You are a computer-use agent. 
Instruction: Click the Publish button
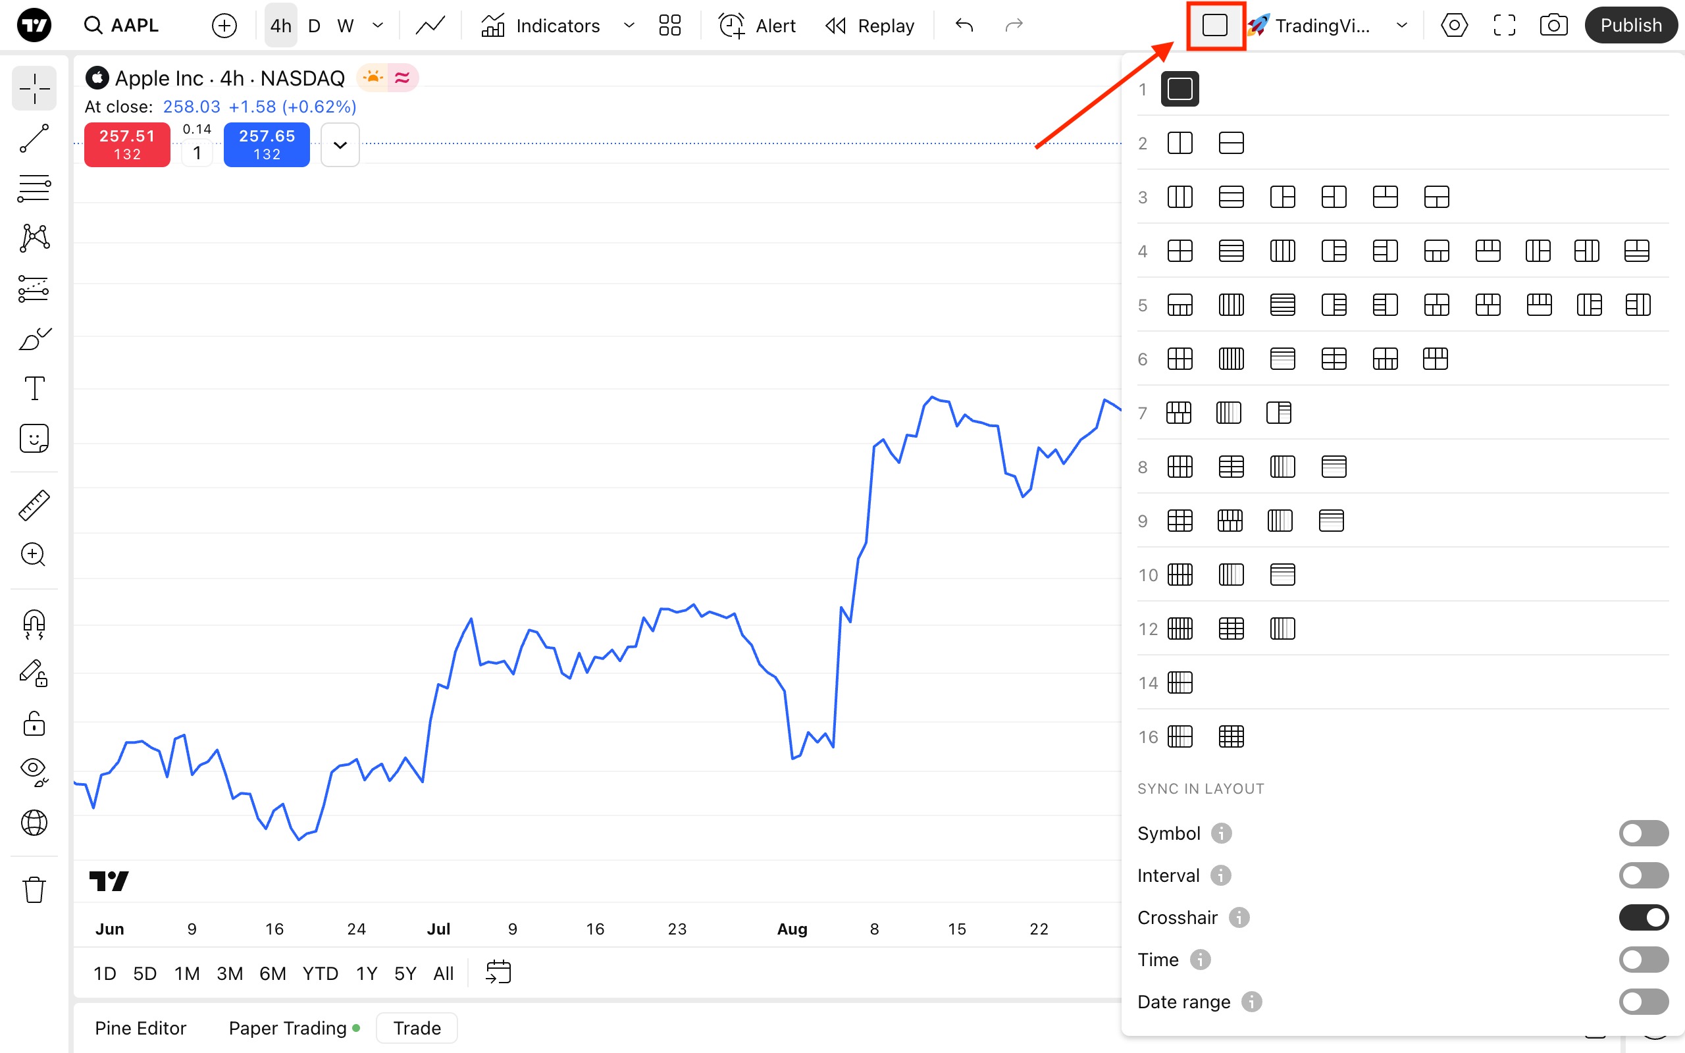(1630, 26)
